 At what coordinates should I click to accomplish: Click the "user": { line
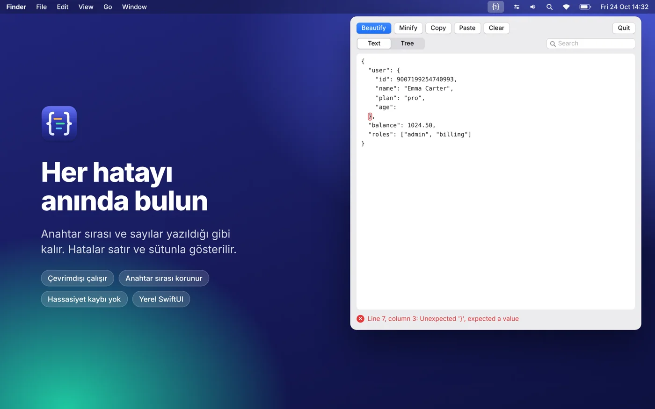(384, 70)
